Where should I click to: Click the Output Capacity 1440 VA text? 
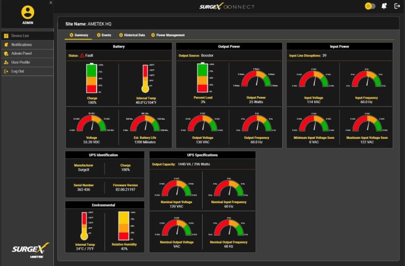[x=181, y=164]
